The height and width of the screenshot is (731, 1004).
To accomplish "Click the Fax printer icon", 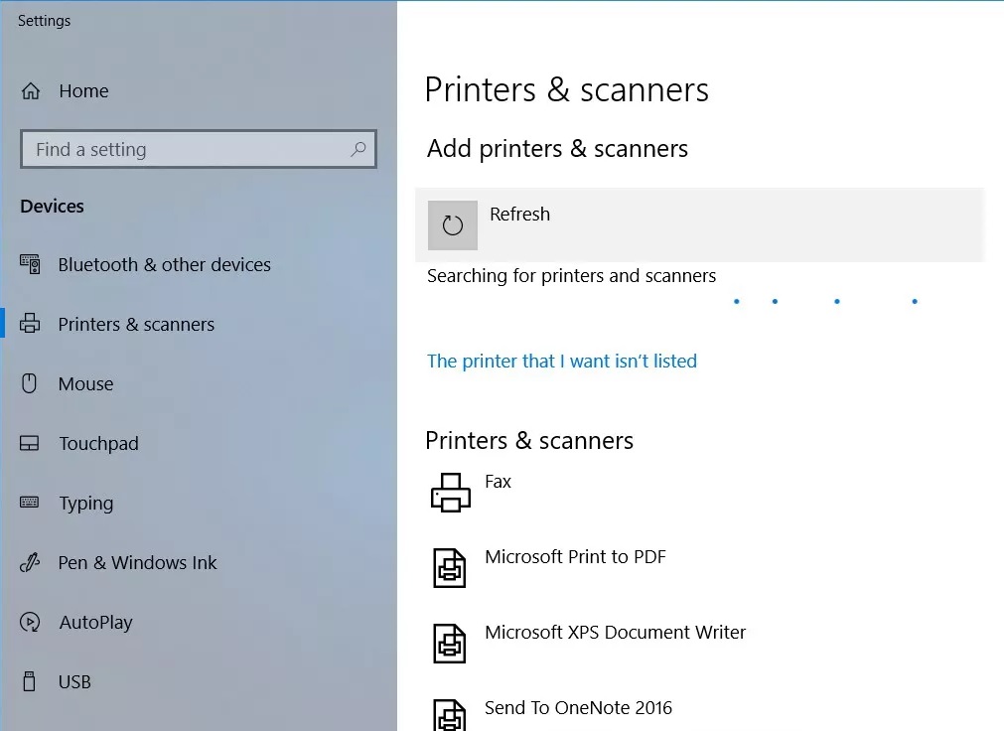I will pos(450,493).
